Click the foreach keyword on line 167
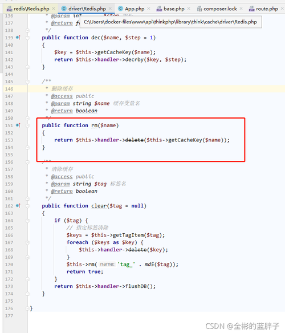 pos(78,242)
